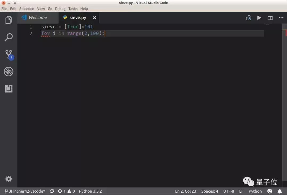The height and width of the screenshot is (195, 287).
Task: Change indentation via Spaces: 4
Action: [x=210, y=191]
